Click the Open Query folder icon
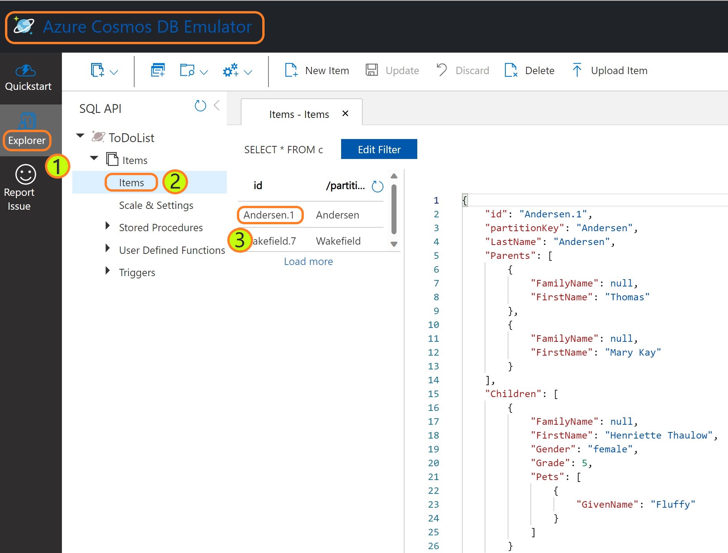The width and height of the screenshot is (728, 553). pyautogui.click(x=188, y=70)
